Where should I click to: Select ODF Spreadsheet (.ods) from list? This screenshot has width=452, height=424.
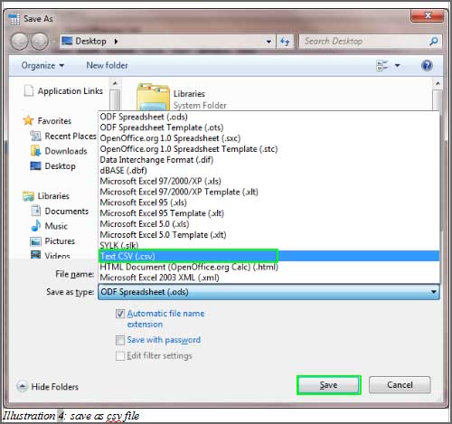pos(268,117)
